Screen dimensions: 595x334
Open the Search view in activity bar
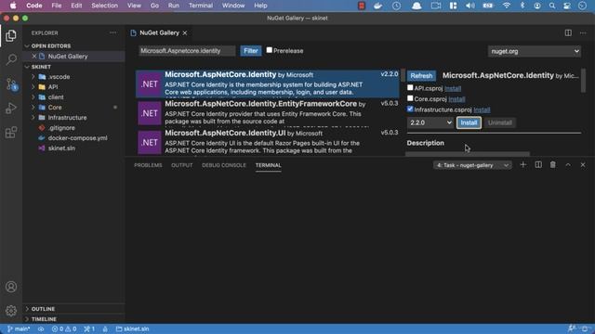11,59
